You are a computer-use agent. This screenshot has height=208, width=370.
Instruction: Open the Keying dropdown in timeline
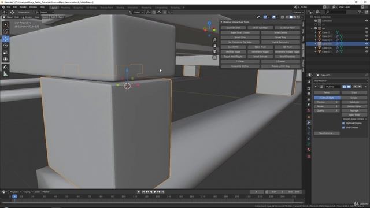(28, 192)
